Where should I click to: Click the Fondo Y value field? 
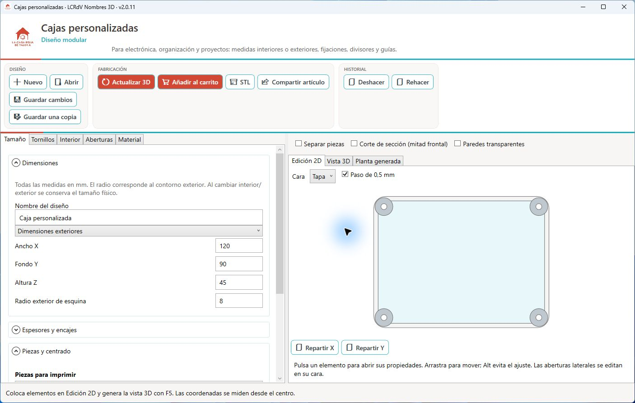[239, 264]
